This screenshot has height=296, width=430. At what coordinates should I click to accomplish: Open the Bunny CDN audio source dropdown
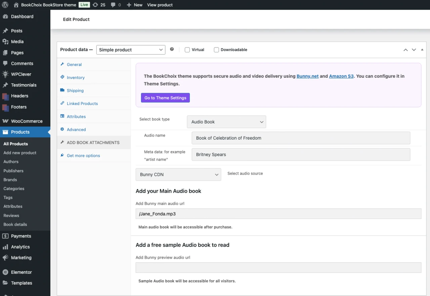pyautogui.click(x=178, y=175)
